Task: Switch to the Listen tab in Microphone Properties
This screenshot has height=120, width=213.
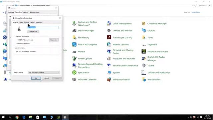Action: pyautogui.click(x=21, y=22)
